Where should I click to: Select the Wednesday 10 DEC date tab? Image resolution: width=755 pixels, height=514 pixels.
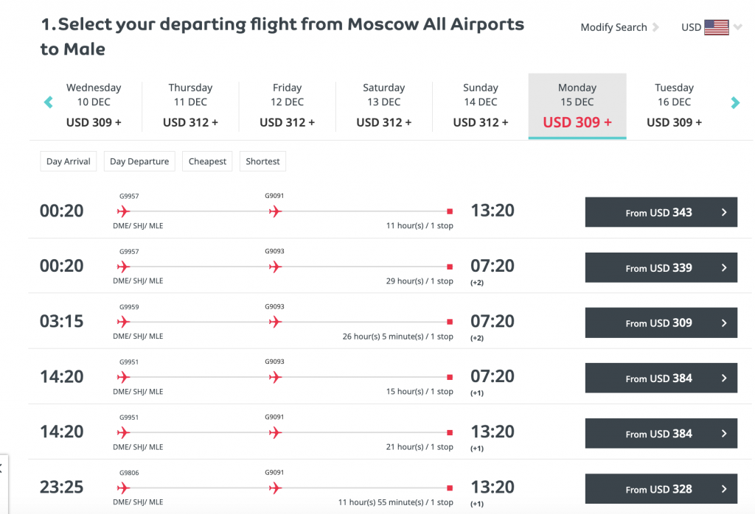(94, 105)
